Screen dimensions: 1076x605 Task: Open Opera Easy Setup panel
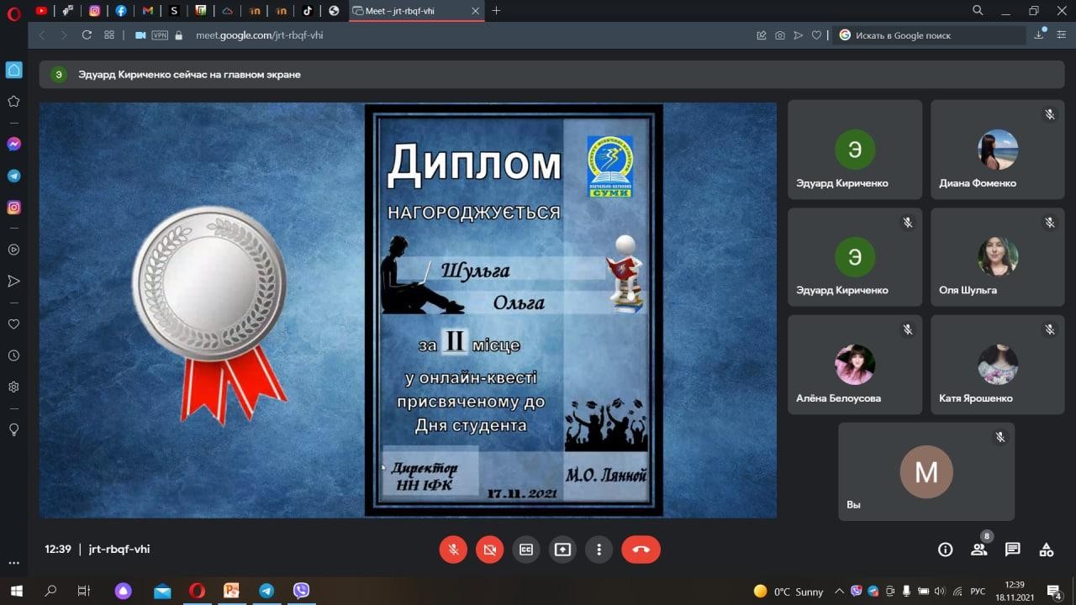pyautogui.click(x=1061, y=35)
